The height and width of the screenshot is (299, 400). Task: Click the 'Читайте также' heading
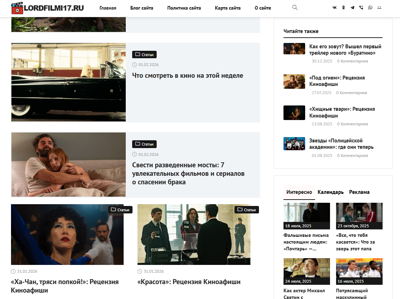[301, 31]
